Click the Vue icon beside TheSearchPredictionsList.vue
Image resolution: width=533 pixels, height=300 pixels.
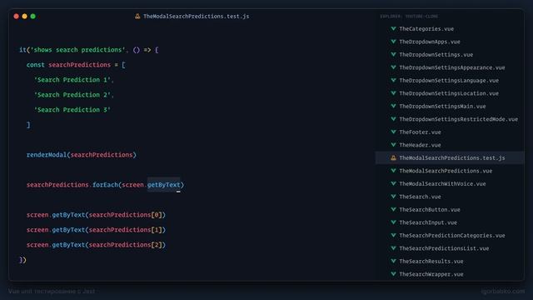tap(393, 248)
